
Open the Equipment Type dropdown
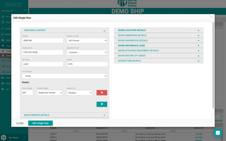pos(87,52)
